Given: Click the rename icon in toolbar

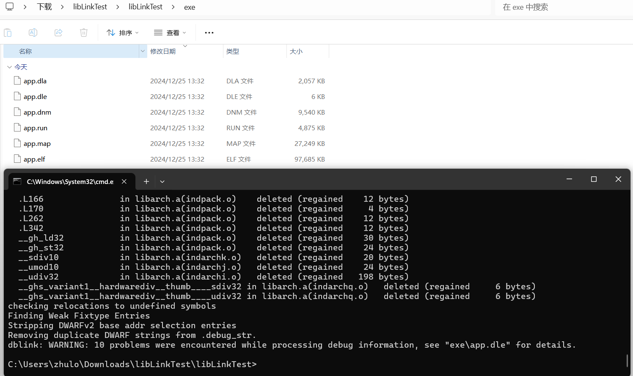Looking at the screenshot, I should tap(33, 33).
